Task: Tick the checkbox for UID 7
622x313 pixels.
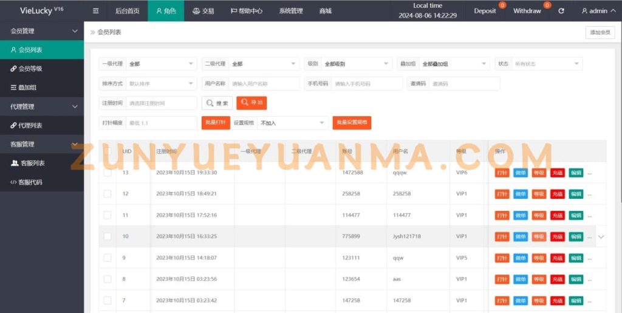Action: pyautogui.click(x=108, y=300)
